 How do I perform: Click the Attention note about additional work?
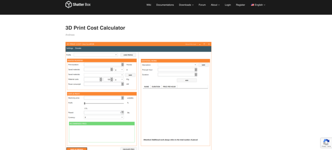coord(171,139)
